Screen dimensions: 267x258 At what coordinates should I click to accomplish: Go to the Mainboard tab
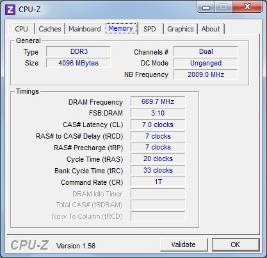(85, 29)
